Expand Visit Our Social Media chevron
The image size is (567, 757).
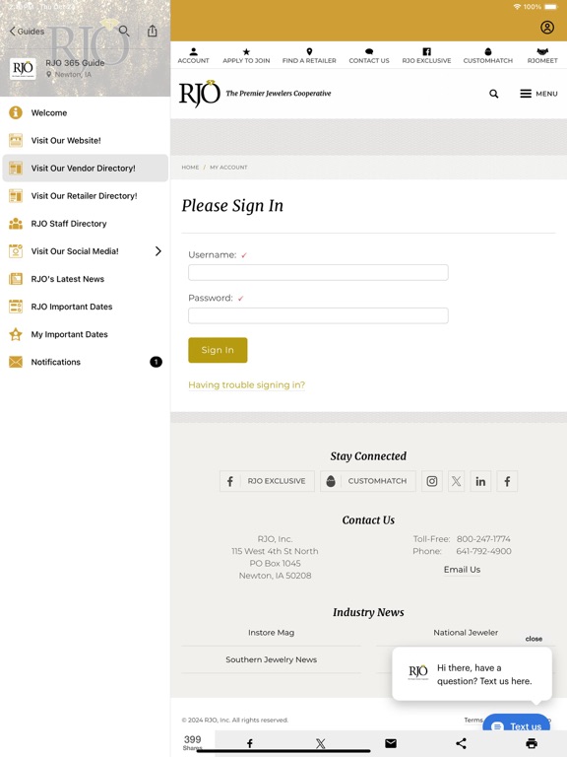tap(158, 251)
